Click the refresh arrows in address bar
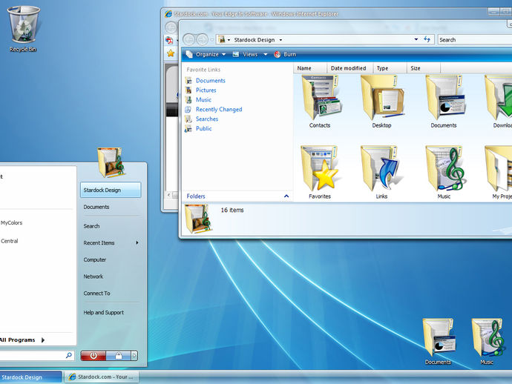512x384 pixels. tap(427, 39)
